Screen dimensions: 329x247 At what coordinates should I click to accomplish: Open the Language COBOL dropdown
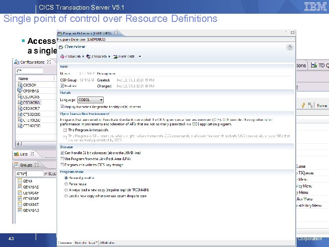point(90,100)
